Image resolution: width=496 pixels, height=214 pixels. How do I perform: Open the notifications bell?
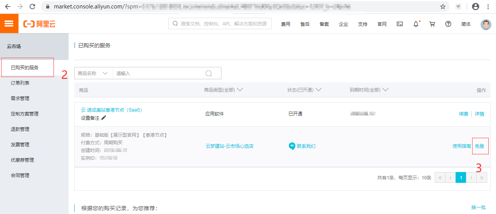pyautogui.click(x=416, y=24)
